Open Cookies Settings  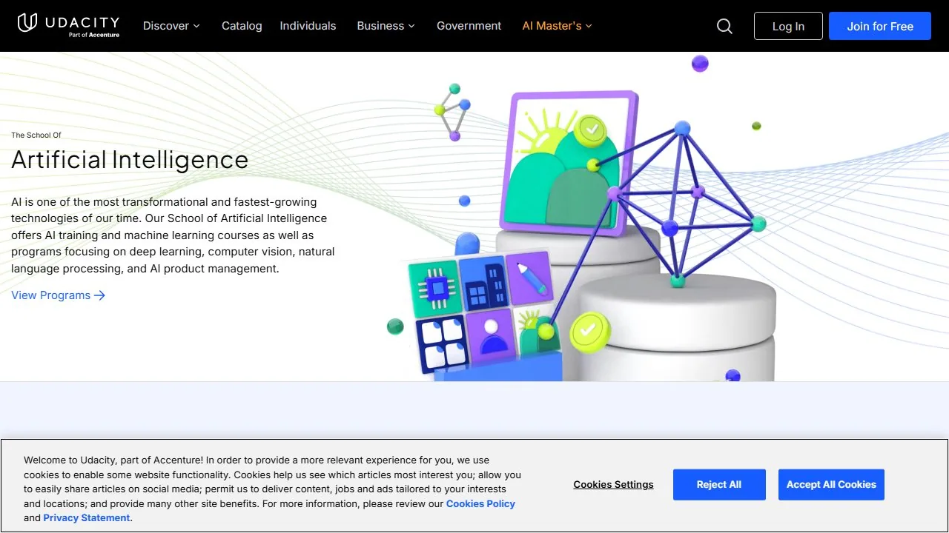click(613, 484)
